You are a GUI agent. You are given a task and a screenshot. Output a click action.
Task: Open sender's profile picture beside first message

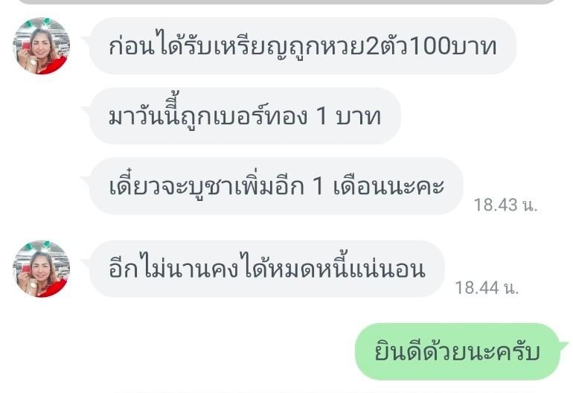pyautogui.click(x=41, y=45)
